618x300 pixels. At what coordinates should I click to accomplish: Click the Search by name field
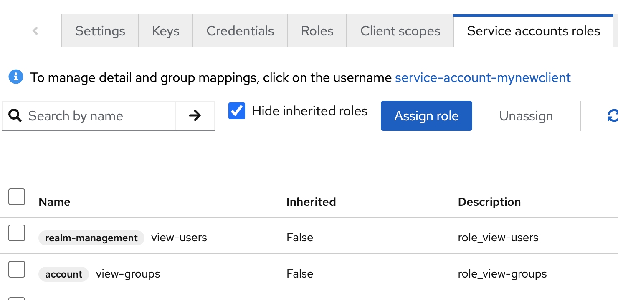pos(84,116)
